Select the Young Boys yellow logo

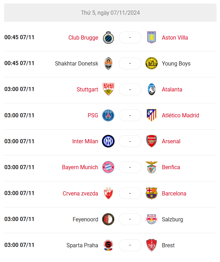152,63
